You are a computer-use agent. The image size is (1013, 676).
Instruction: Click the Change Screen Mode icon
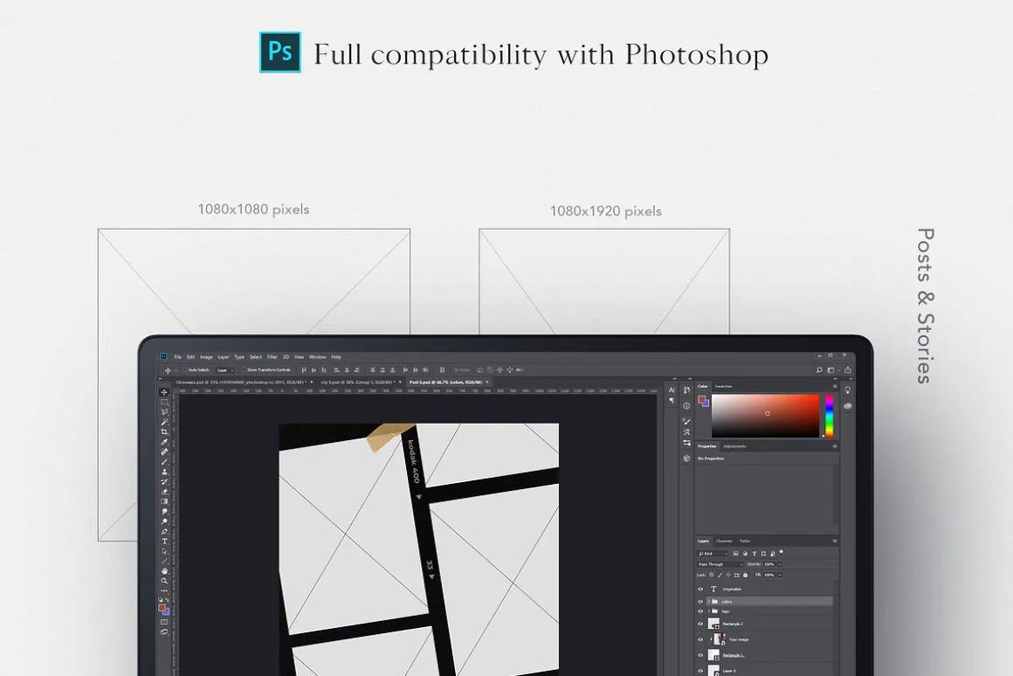coord(164,632)
